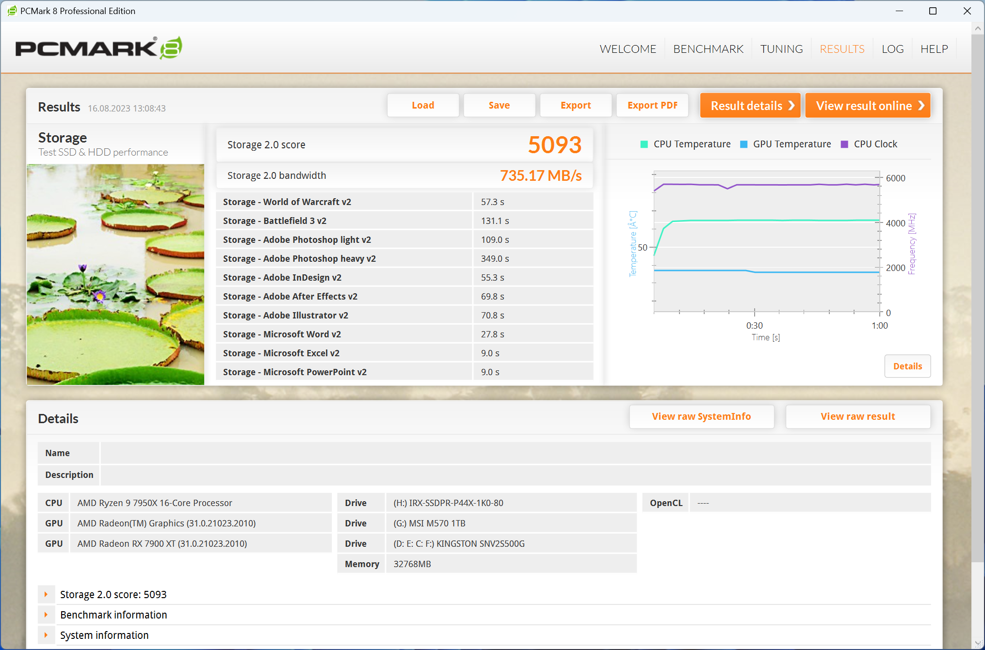
Task: Click the PCMark 8 logo
Action: (x=99, y=48)
